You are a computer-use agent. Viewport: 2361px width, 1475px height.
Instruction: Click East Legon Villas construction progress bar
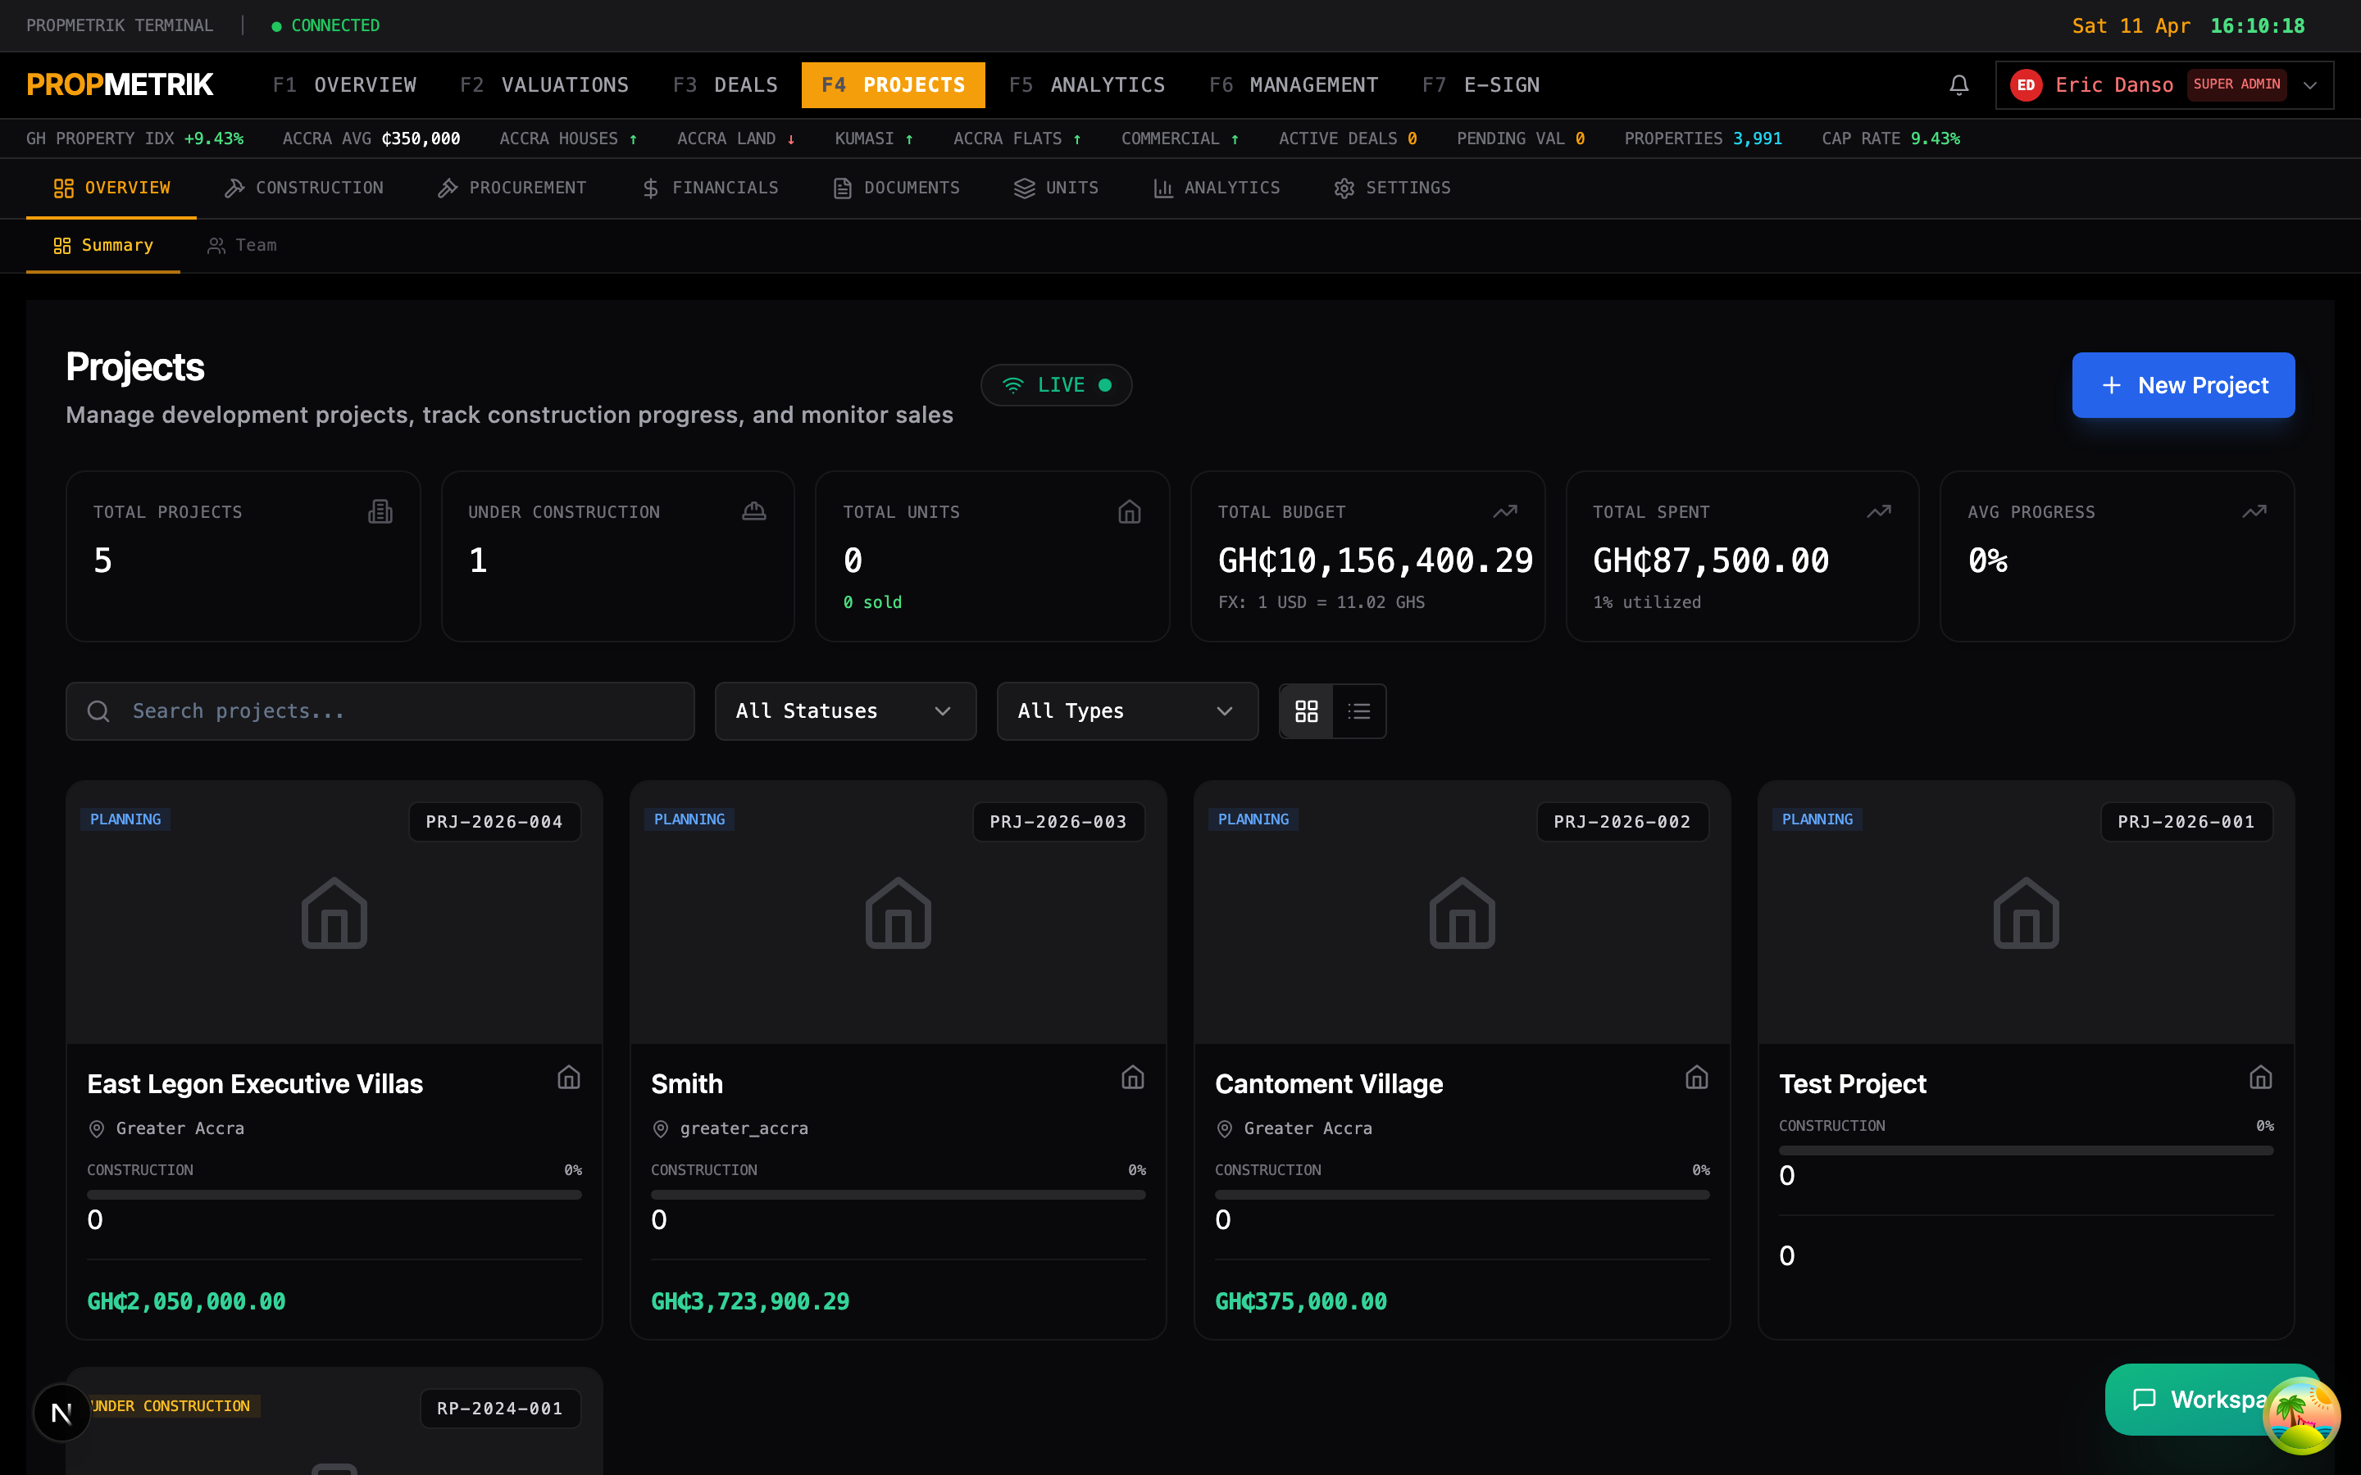(x=334, y=1194)
